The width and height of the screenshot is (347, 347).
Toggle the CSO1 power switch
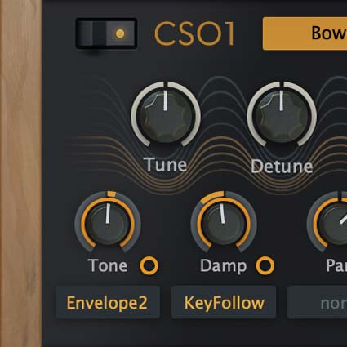click(x=106, y=33)
